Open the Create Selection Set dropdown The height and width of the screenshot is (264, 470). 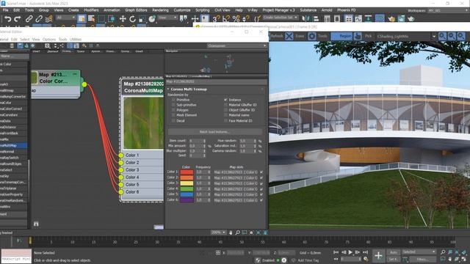(x=281, y=18)
